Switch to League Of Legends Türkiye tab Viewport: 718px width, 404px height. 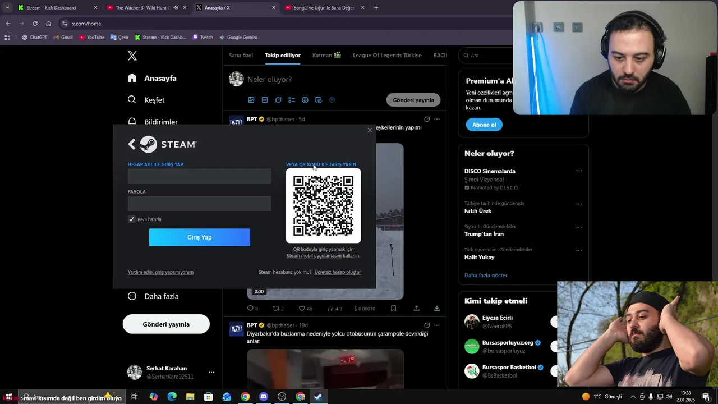coord(387,55)
